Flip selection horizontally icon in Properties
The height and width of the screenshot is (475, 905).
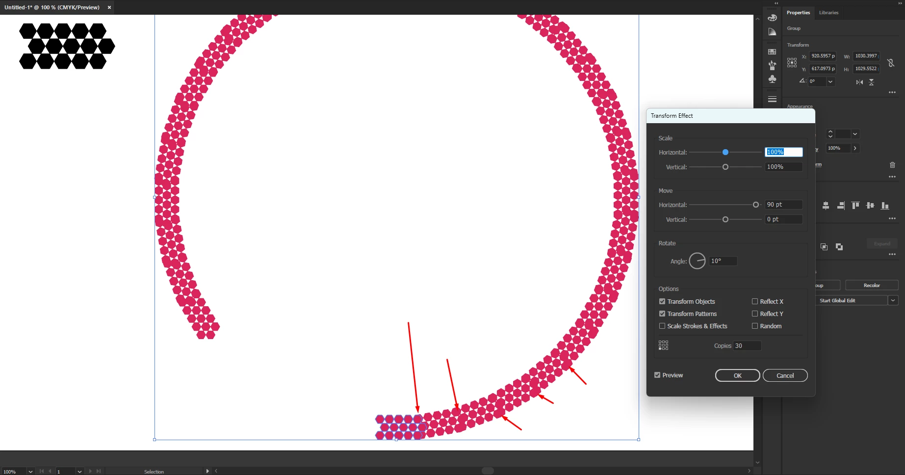pyautogui.click(x=859, y=82)
